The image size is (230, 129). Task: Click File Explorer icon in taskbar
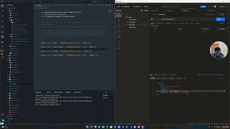point(103,127)
